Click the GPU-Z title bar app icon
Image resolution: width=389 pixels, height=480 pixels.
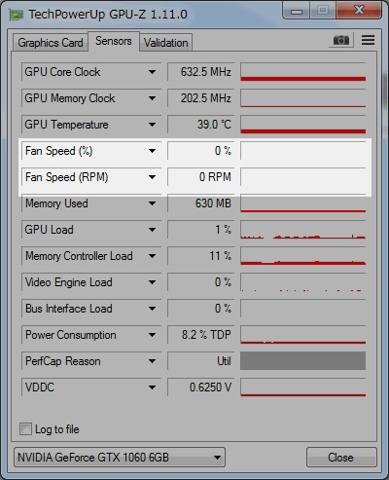pyautogui.click(x=17, y=15)
